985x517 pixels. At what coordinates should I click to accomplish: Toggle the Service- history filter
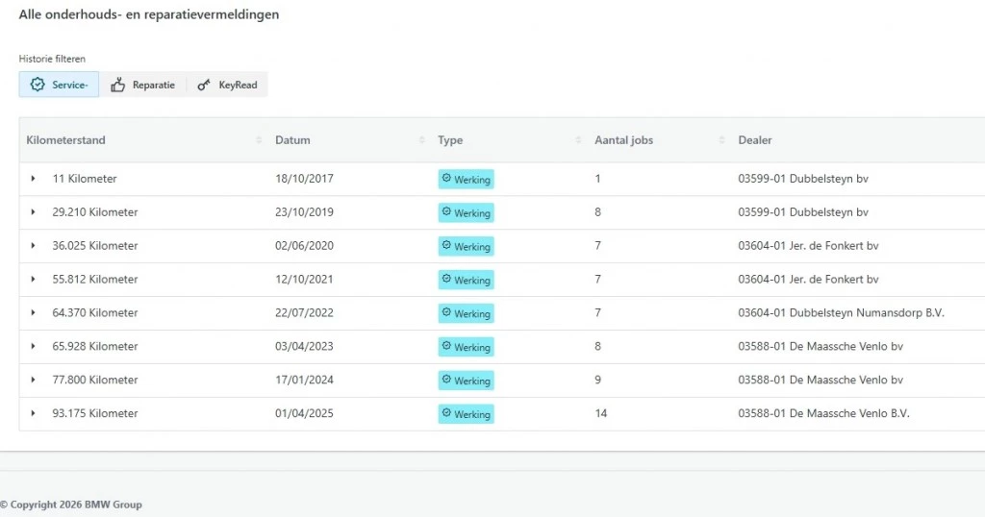click(x=60, y=85)
